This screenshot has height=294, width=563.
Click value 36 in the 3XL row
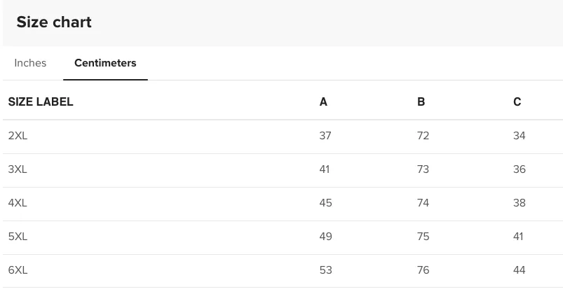(520, 169)
